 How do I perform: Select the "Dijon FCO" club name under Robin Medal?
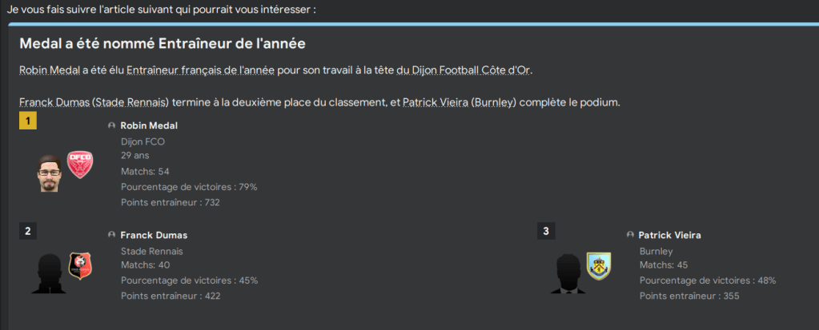click(x=143, y=141)
